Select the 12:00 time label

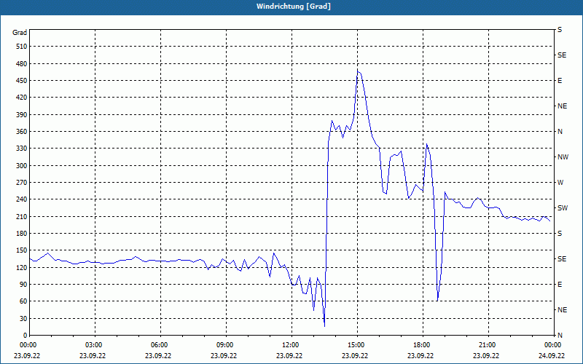pyautogui.click(x=291, y=345)
